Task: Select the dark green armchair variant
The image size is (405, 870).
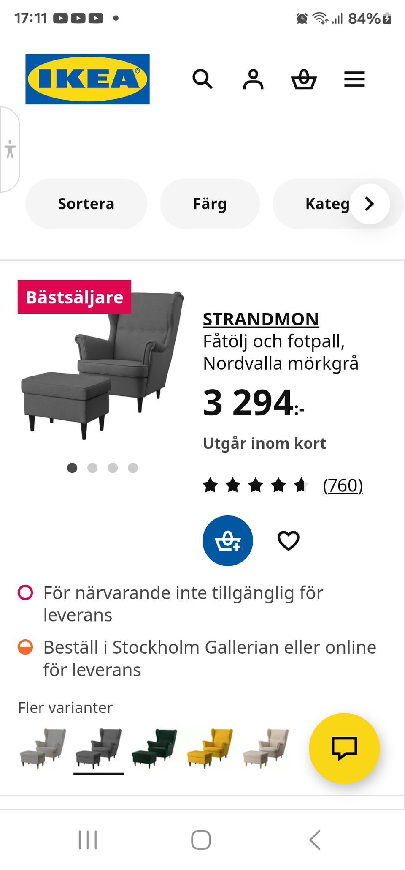Action: pyautogui.click(x=154, y=747)
